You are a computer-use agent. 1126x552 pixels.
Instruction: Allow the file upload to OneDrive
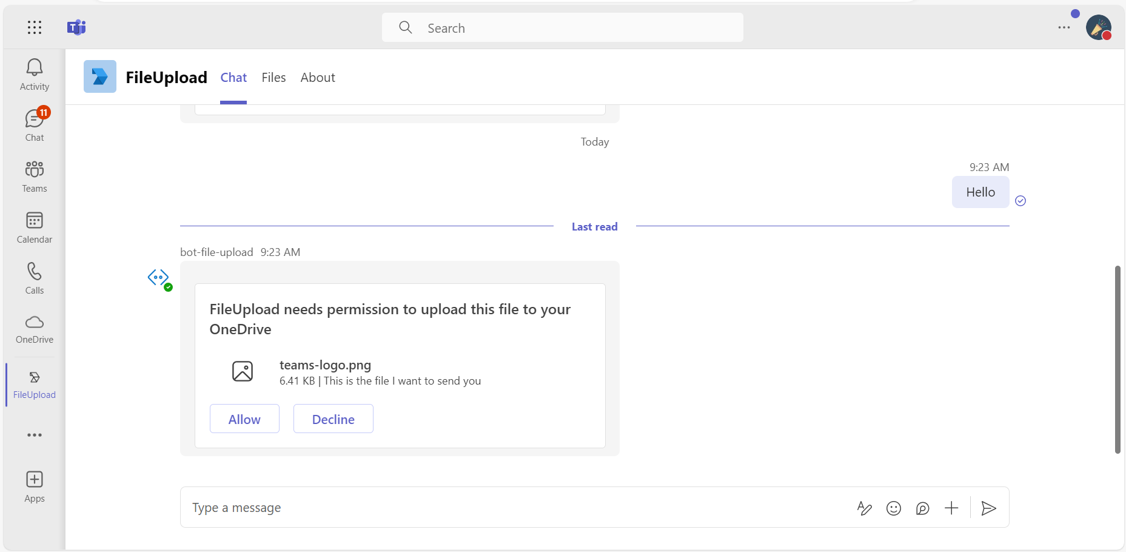(x=244, y=419)
